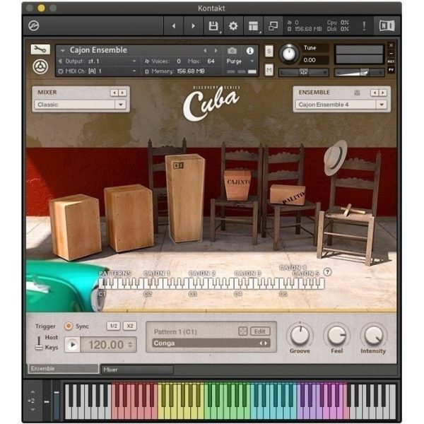
Task: Select next Mixer preset arrow
Action: click(x=122, y=93)
